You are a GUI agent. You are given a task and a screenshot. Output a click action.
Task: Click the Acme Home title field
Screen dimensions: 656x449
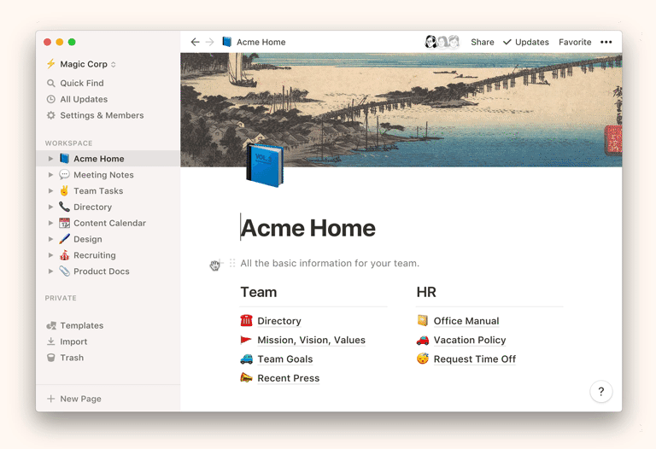pos(307,228)
